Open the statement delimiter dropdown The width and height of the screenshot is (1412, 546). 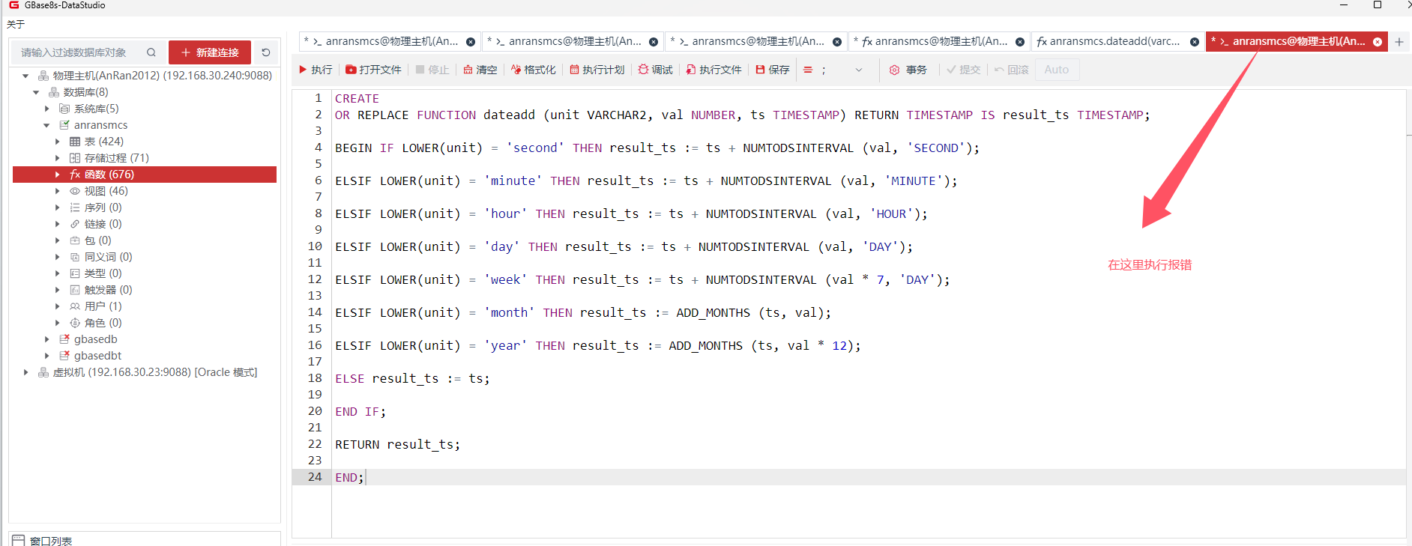859,70
